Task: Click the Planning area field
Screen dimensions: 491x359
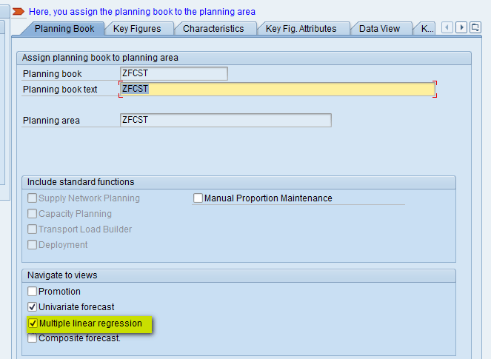Action: pos(225,120)
